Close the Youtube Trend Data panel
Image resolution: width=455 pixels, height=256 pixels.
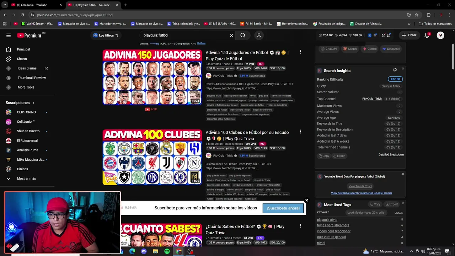403,174
